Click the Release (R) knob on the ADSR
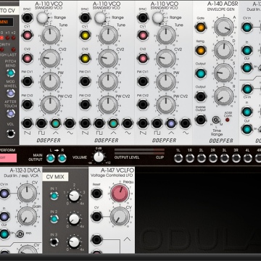 224,96
